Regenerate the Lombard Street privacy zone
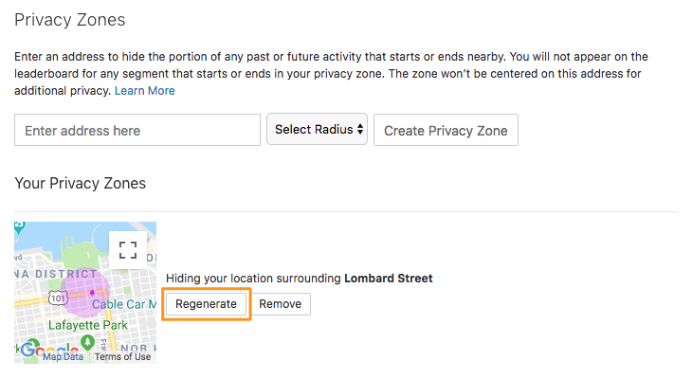 [x=206, y=304]
